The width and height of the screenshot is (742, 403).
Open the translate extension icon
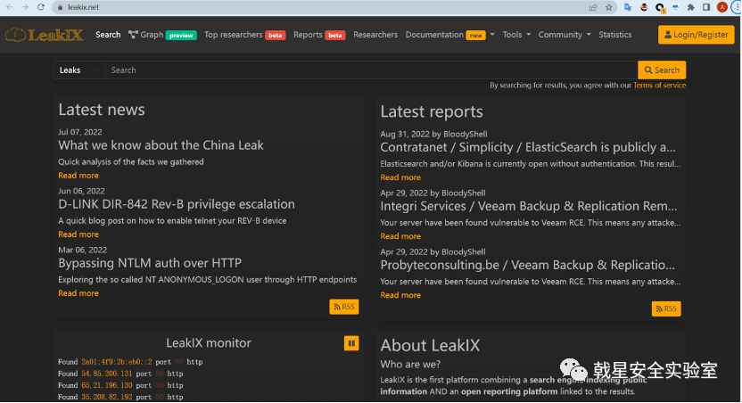pyautogui.click(x=628, y=7)
